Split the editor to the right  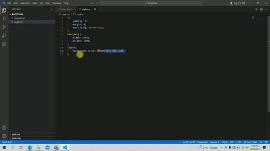(x=262, y=9)
